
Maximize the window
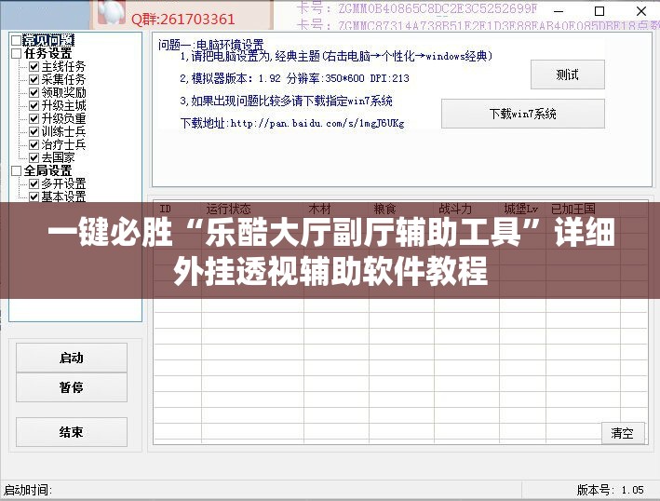(x=599, y=11)
